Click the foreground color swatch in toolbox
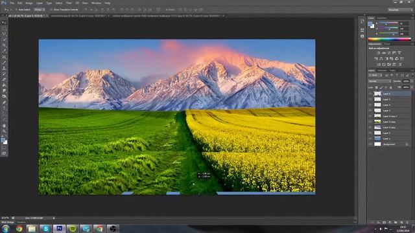 tap(3, 140)
